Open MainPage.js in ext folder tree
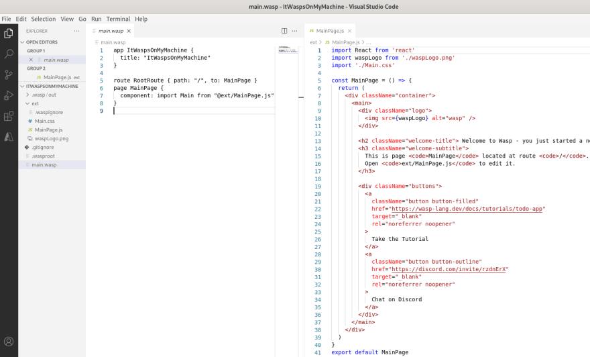Image resolution: width=590 pixels, height=357 pixels. click(48, 130)
